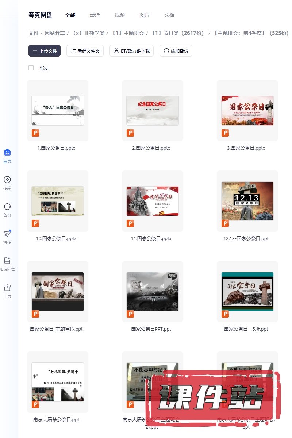
Task: Switch to the 最近 tab
Action: (95, 15)
